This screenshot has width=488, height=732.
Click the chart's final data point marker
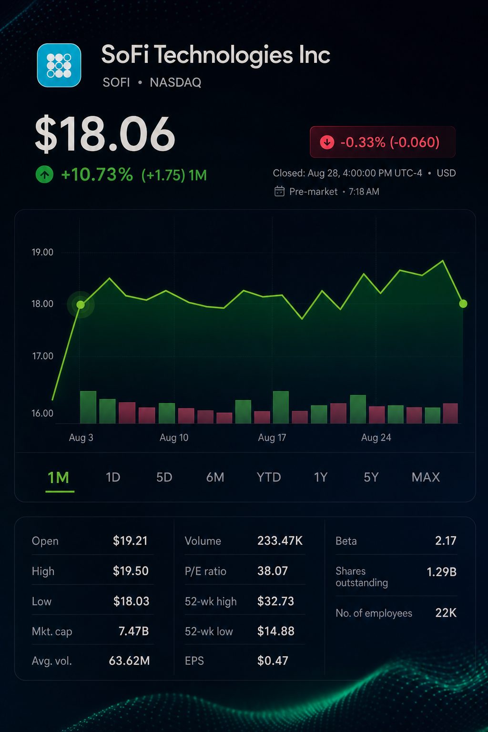click(463, 304)
